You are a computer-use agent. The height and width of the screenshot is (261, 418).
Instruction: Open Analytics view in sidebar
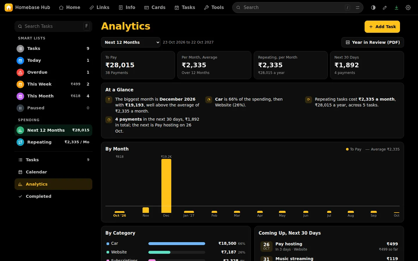53,184
